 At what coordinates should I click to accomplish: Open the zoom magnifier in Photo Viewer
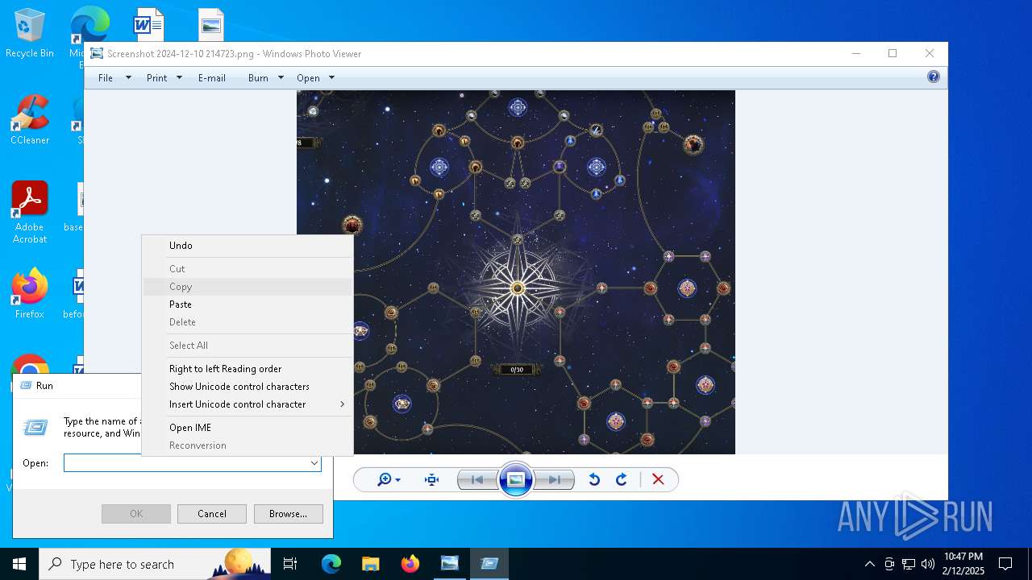[x=389, y=479]
